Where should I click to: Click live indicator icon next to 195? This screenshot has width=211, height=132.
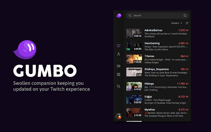click(187, 69)
